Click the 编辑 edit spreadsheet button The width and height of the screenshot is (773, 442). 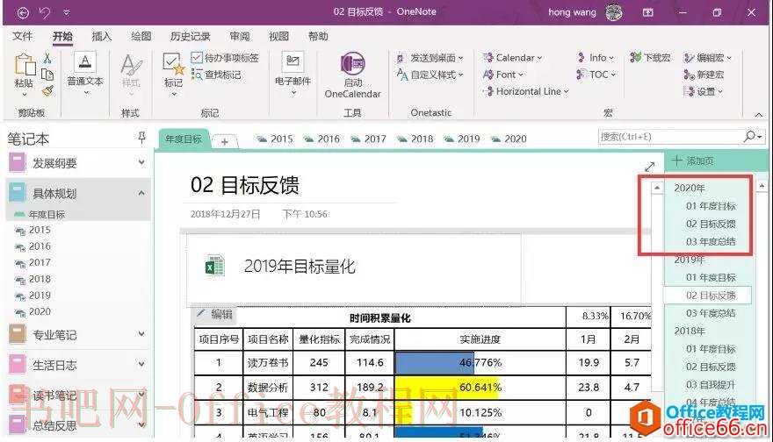215,315
